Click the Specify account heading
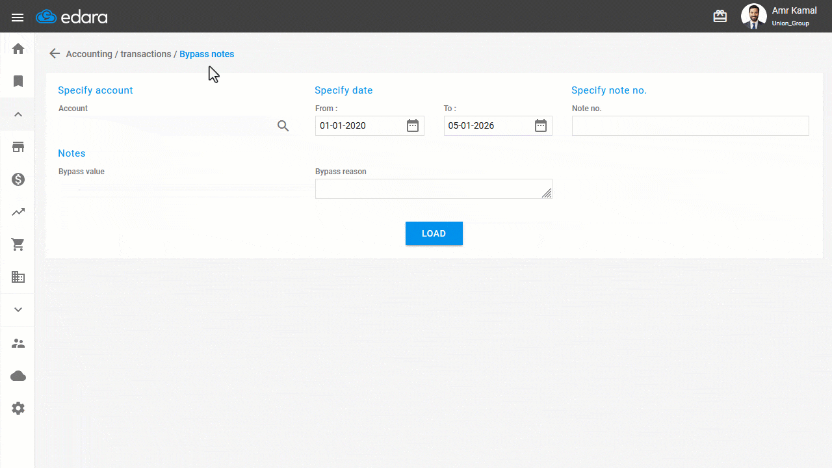Screen dimensions: 832x468 pyautogui.click(x=96, y=90)
